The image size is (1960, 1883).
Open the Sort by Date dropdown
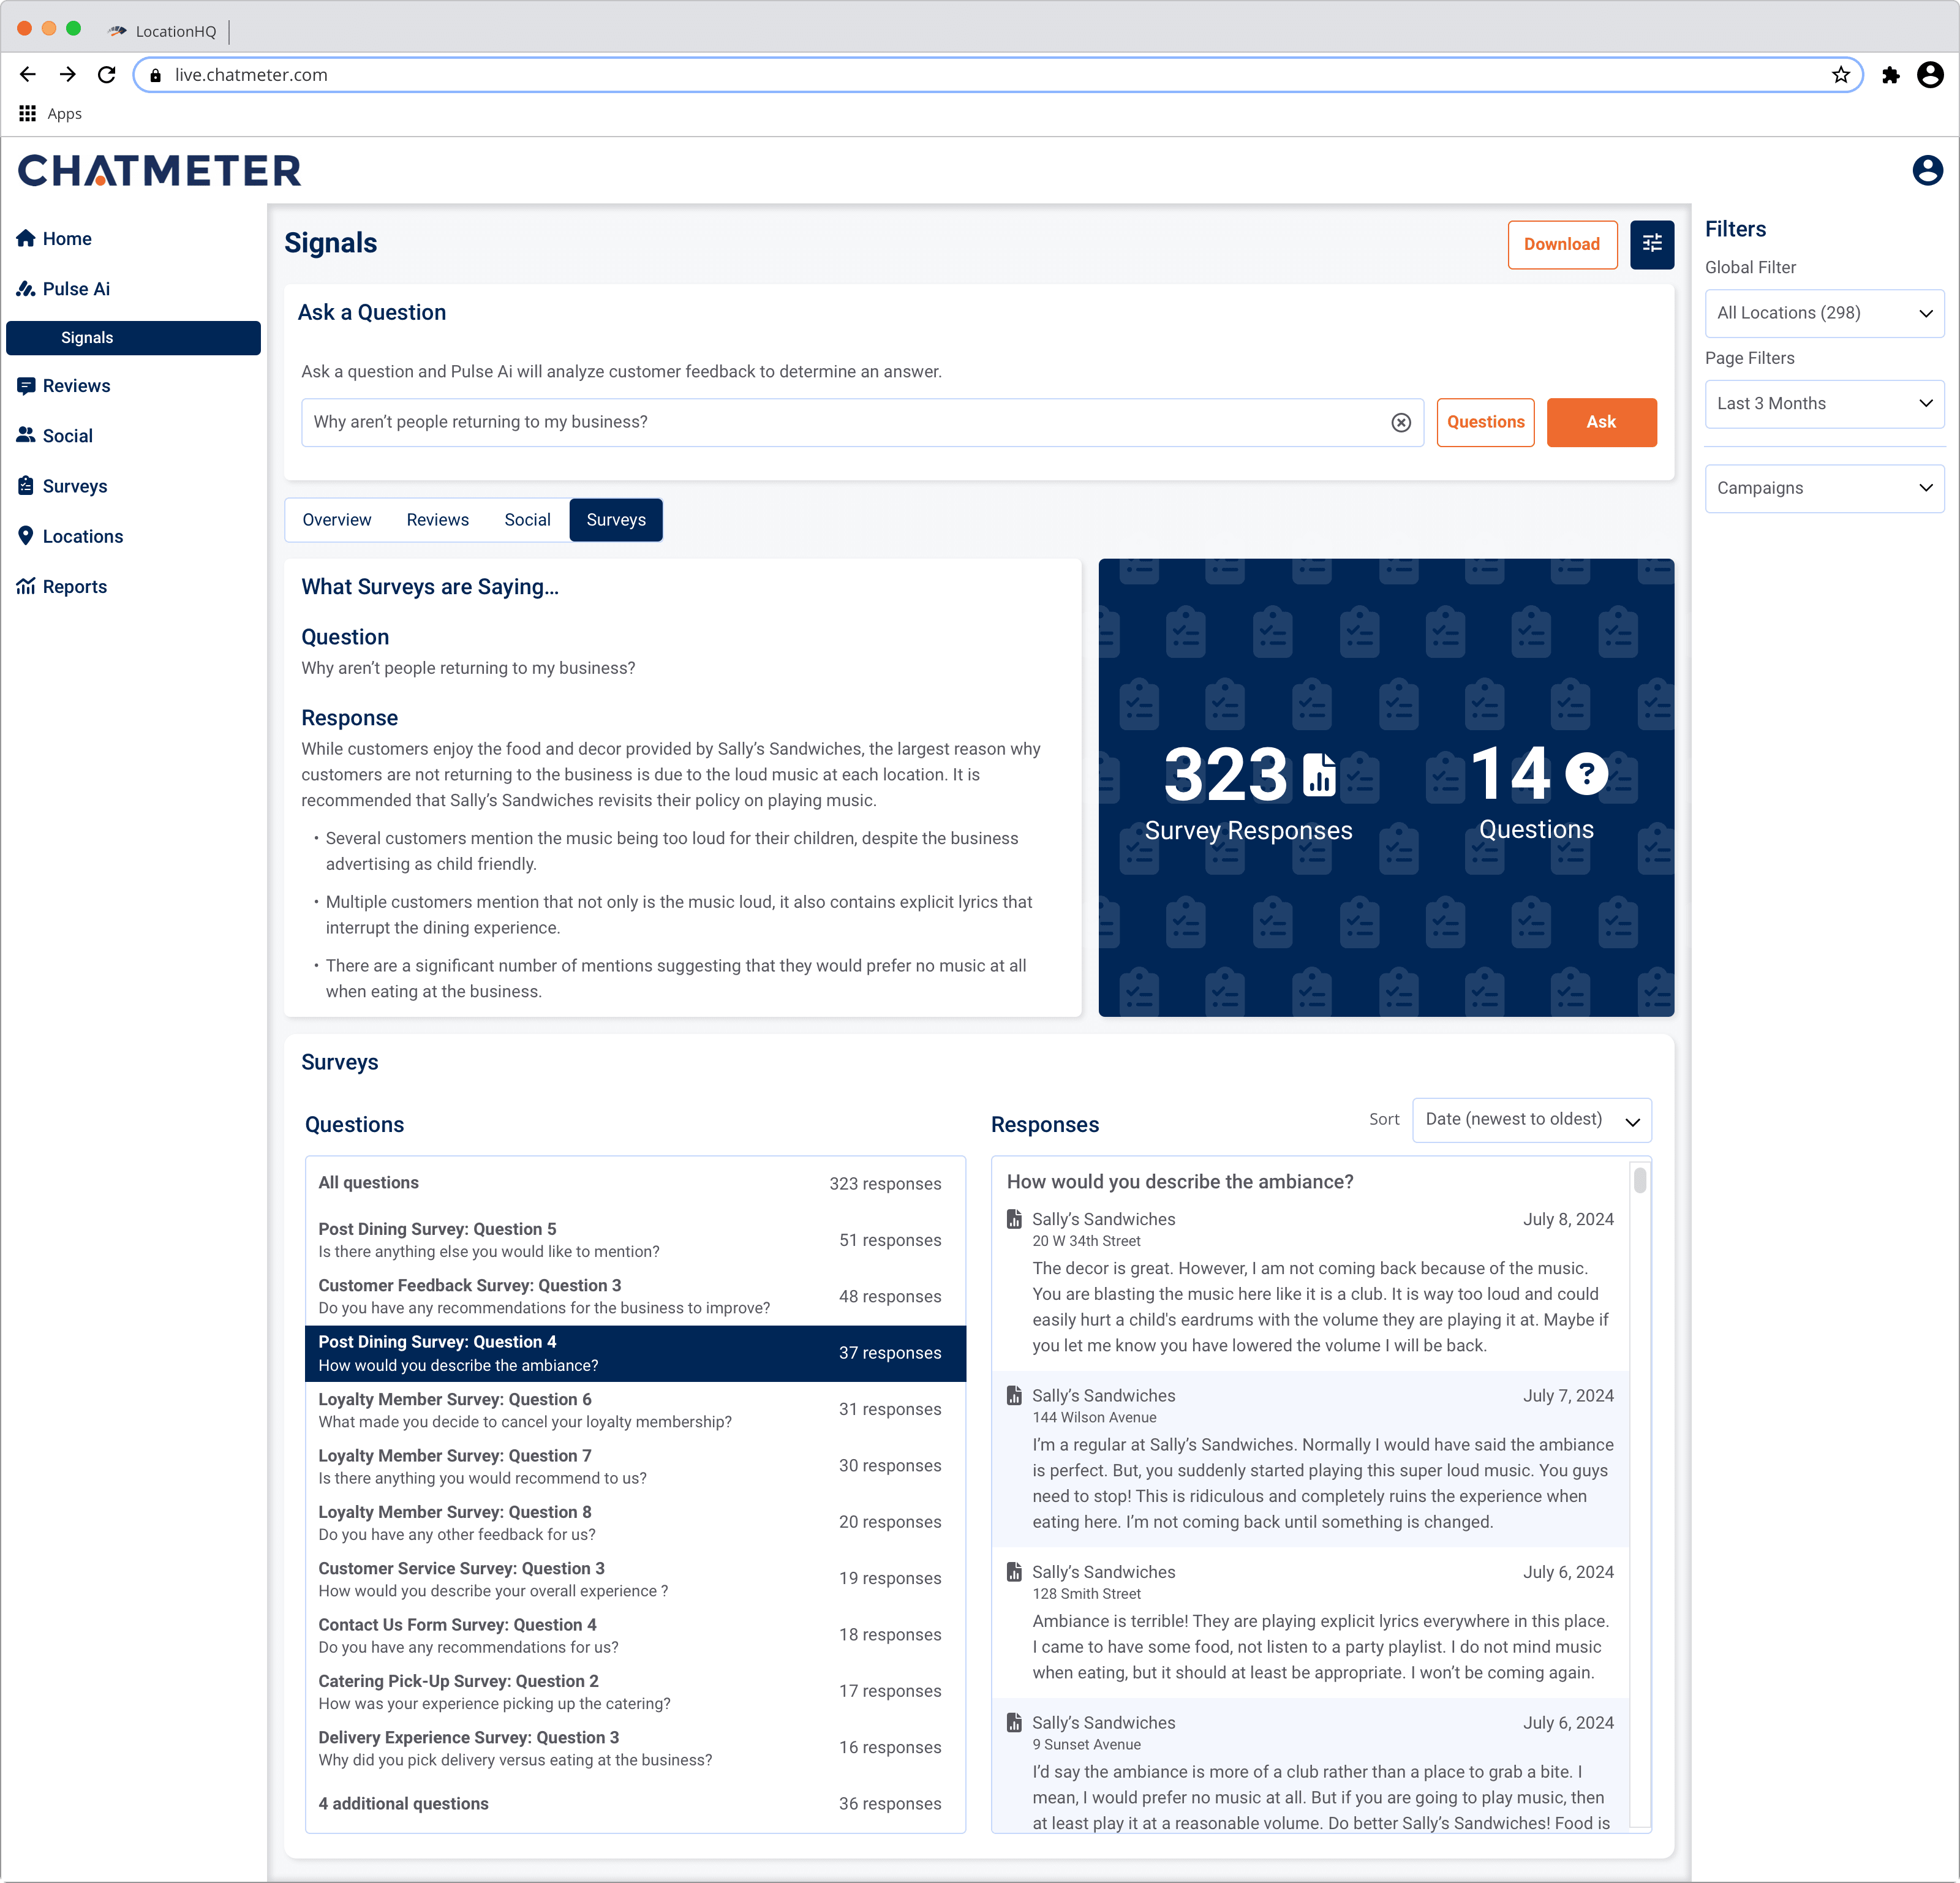(x=1530, y=1119)
